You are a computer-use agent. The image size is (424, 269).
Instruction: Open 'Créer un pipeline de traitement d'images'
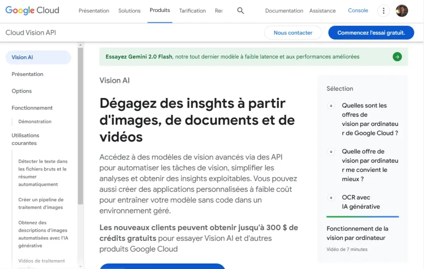point(41,204)
